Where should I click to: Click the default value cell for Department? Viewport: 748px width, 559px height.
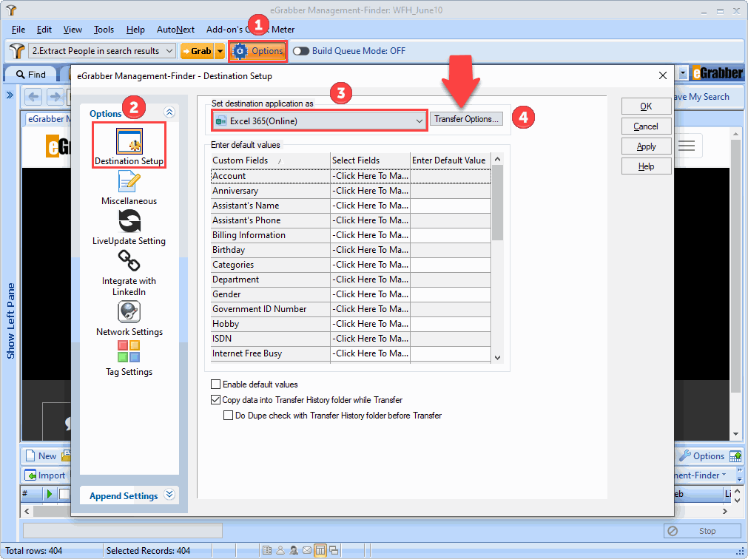(451, 279)
